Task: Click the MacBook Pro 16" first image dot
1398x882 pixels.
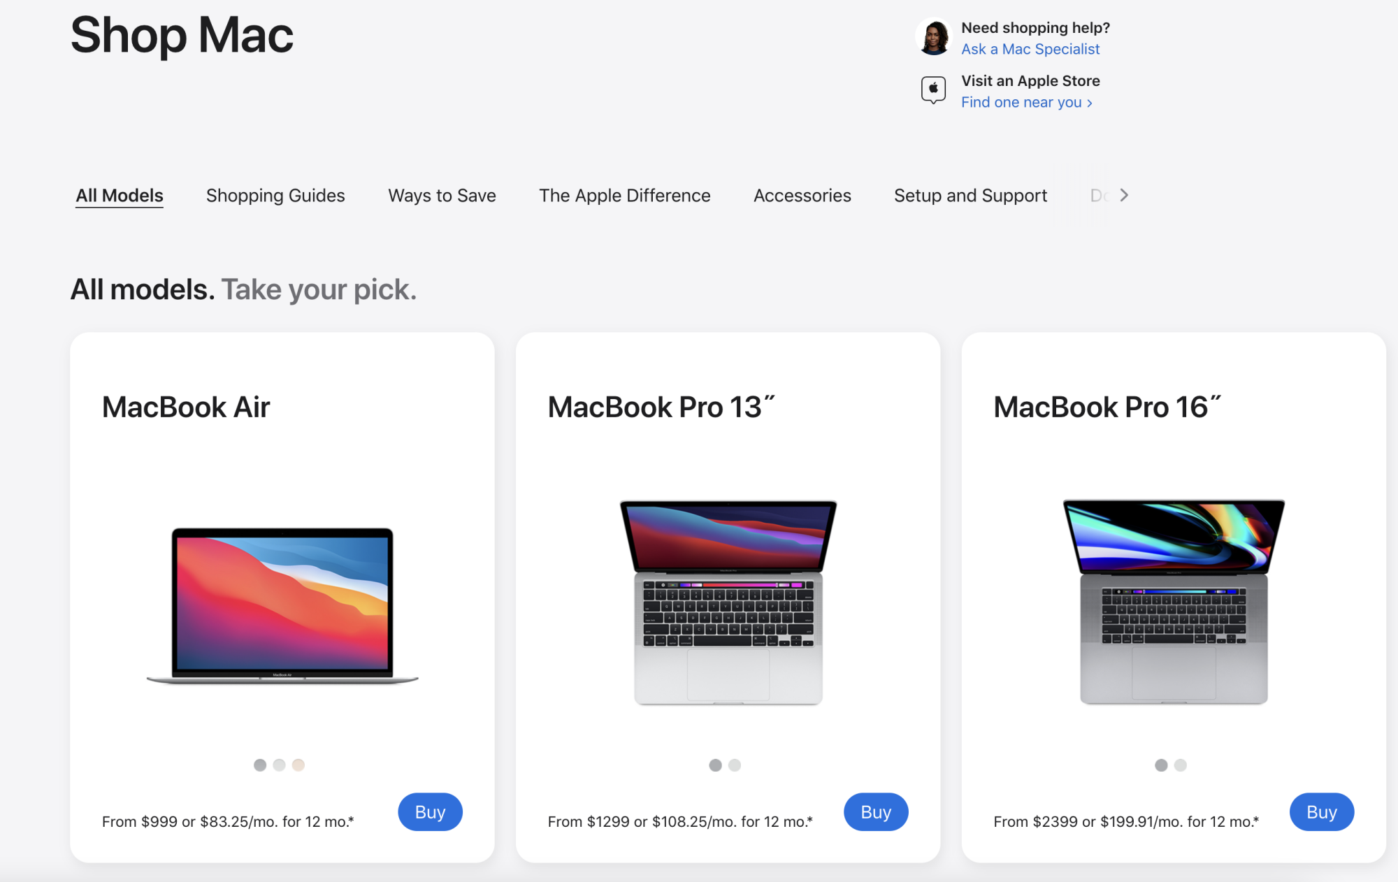Action: coord(1160,765)
